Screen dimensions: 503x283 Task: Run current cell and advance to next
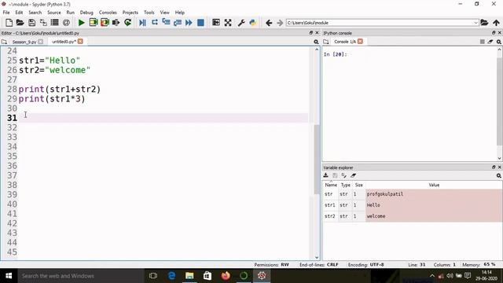tap(105, 23)
